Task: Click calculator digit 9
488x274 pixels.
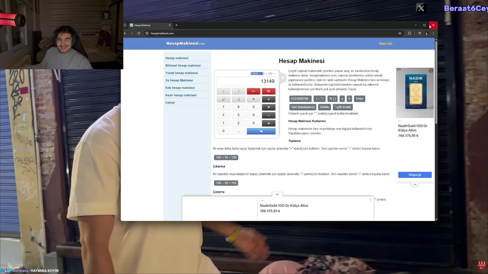Action: point(254,107)
